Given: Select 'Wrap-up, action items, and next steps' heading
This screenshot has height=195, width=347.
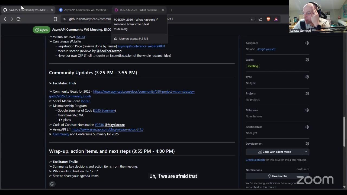Looking at the screenshot, I should click(112, 151).
